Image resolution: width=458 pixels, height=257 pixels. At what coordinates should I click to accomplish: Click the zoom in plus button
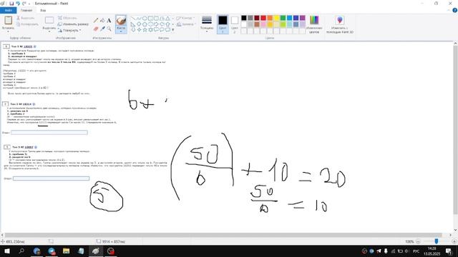click(x=454, y=241)
